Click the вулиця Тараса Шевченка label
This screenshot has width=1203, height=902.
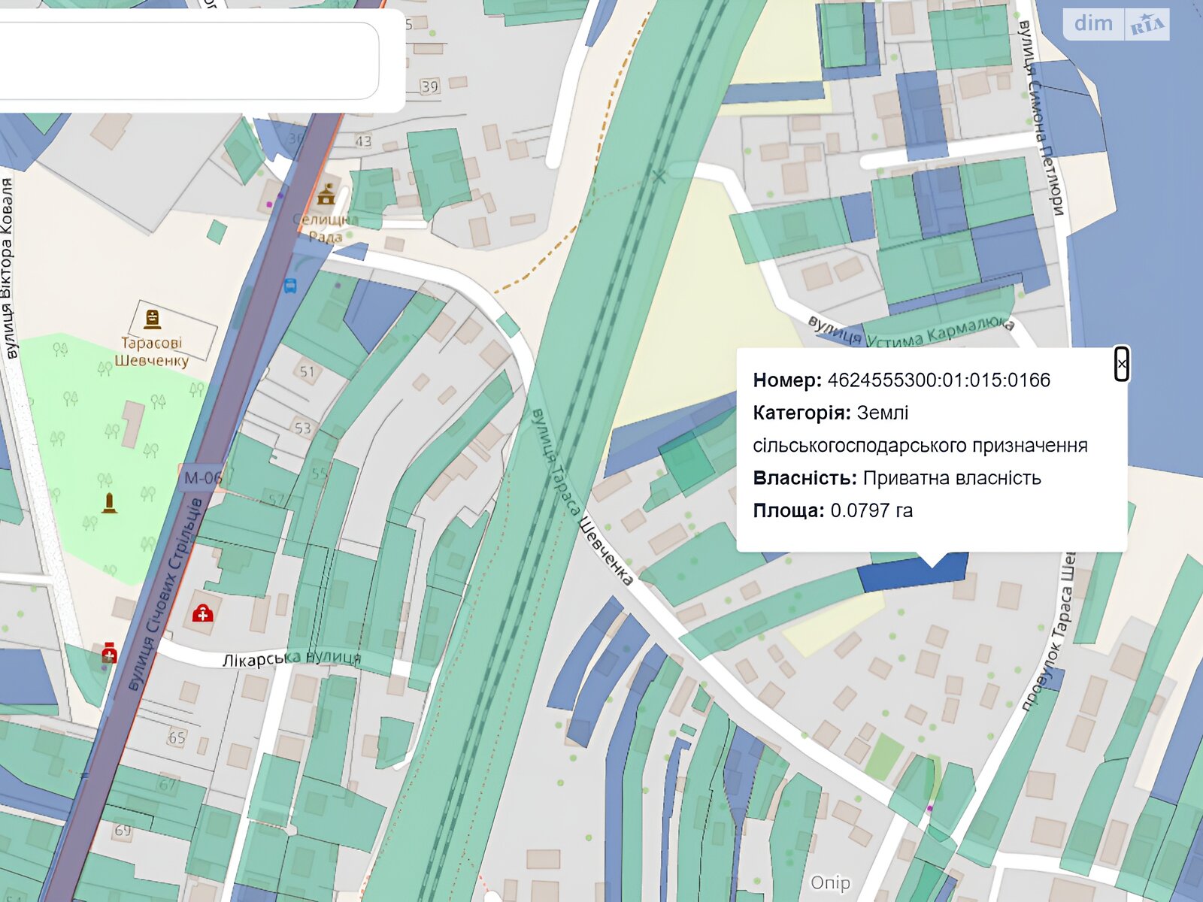[x=581, y=496]
